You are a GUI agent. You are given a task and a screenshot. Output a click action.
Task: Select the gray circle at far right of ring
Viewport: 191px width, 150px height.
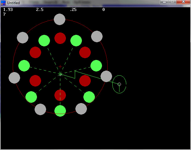tap(106, 76)
